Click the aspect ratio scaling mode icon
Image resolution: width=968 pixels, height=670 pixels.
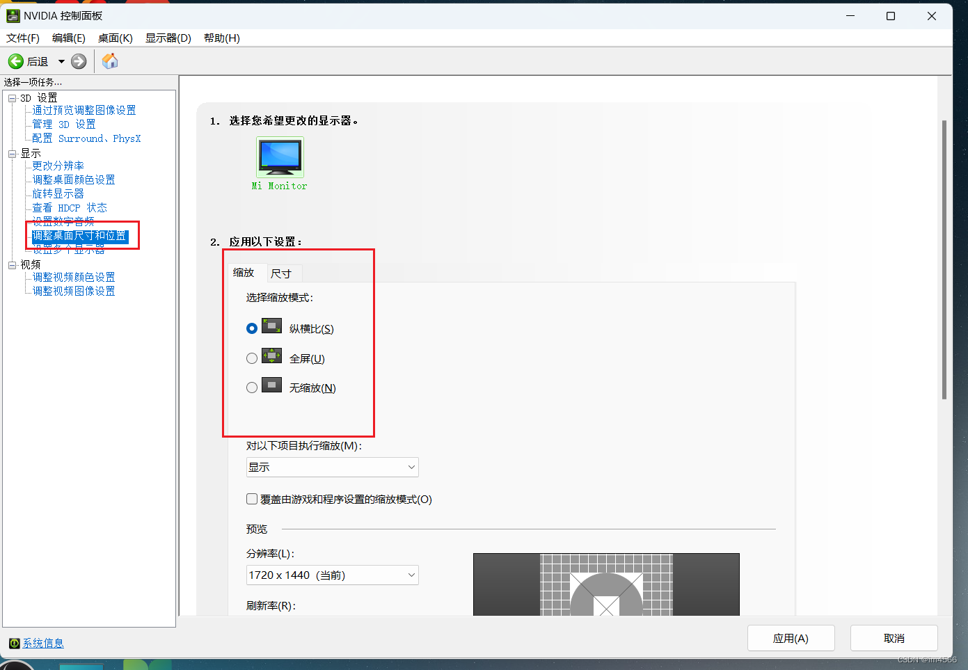point(271,326)
